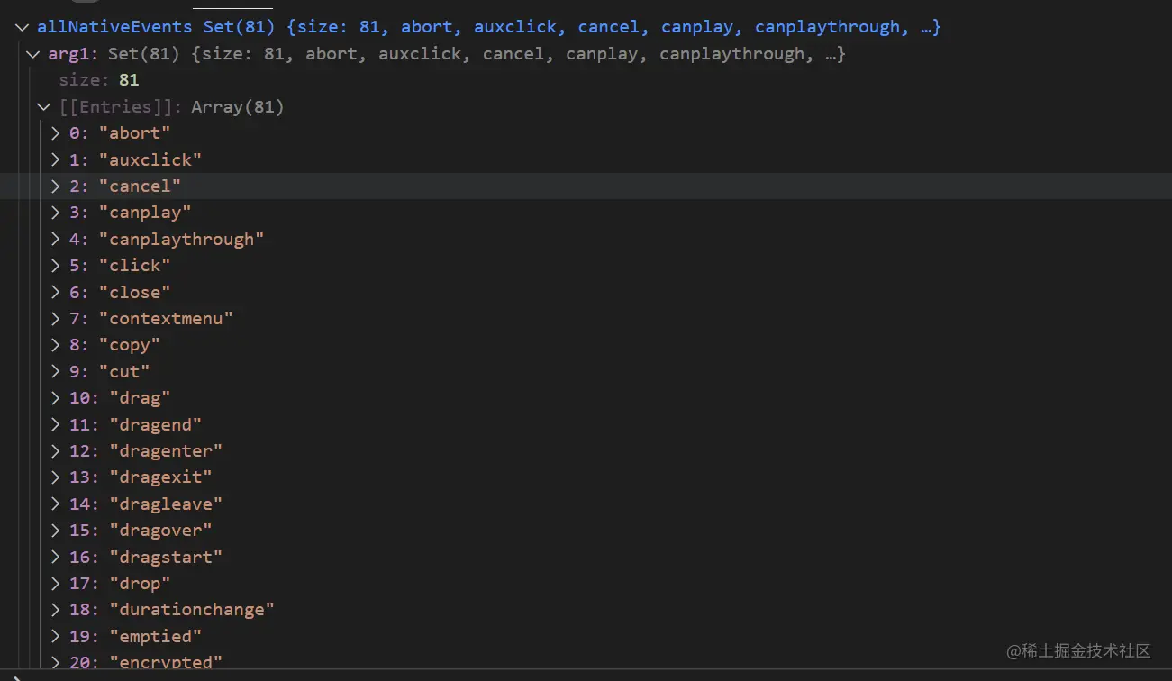Select the "dragleave" string value
1172x681 pixels.
[166, 504]
